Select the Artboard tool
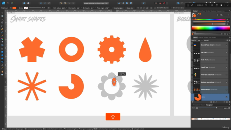Viewport: 231px width, 130px height. click(2, 16)
